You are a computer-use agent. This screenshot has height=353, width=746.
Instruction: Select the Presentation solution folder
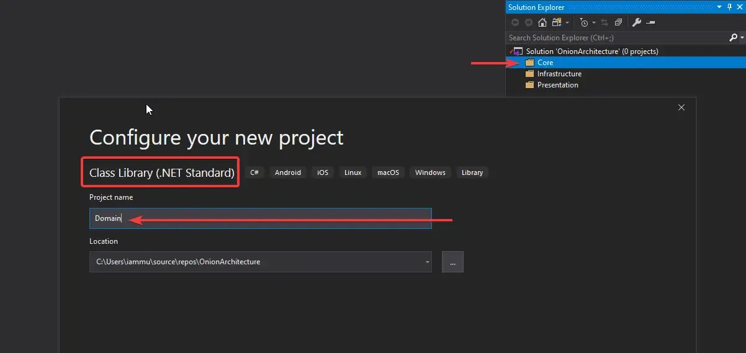[557, 85]
